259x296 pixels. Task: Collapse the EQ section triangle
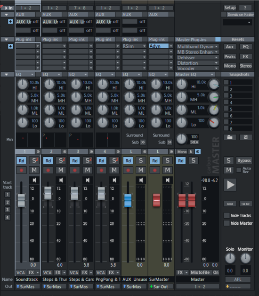tap(7, 75)
